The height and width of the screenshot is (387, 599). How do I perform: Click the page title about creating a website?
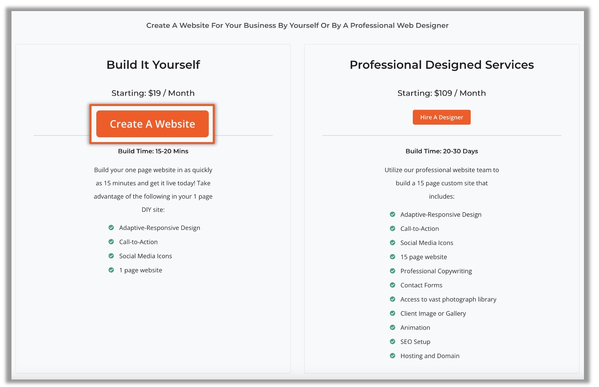(x=297, y=25)
